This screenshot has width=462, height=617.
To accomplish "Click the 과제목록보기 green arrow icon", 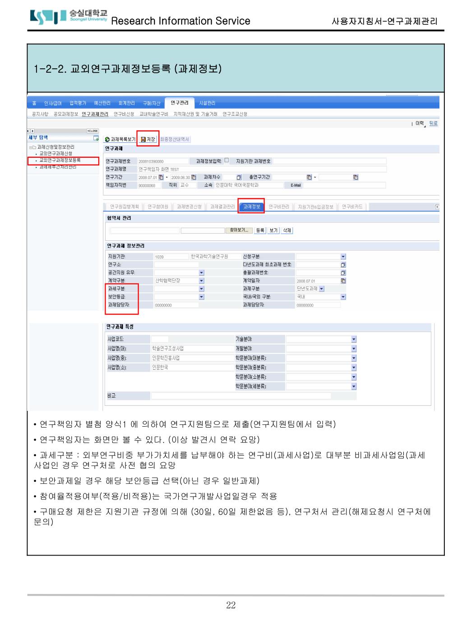I will [x=107, y=139].
